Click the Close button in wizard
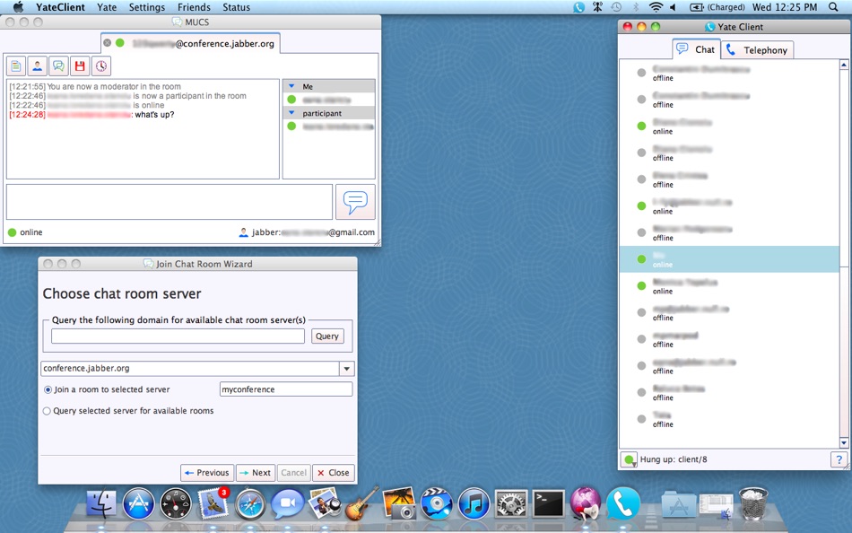Screen dimensions: 852x533 [334, 473]
